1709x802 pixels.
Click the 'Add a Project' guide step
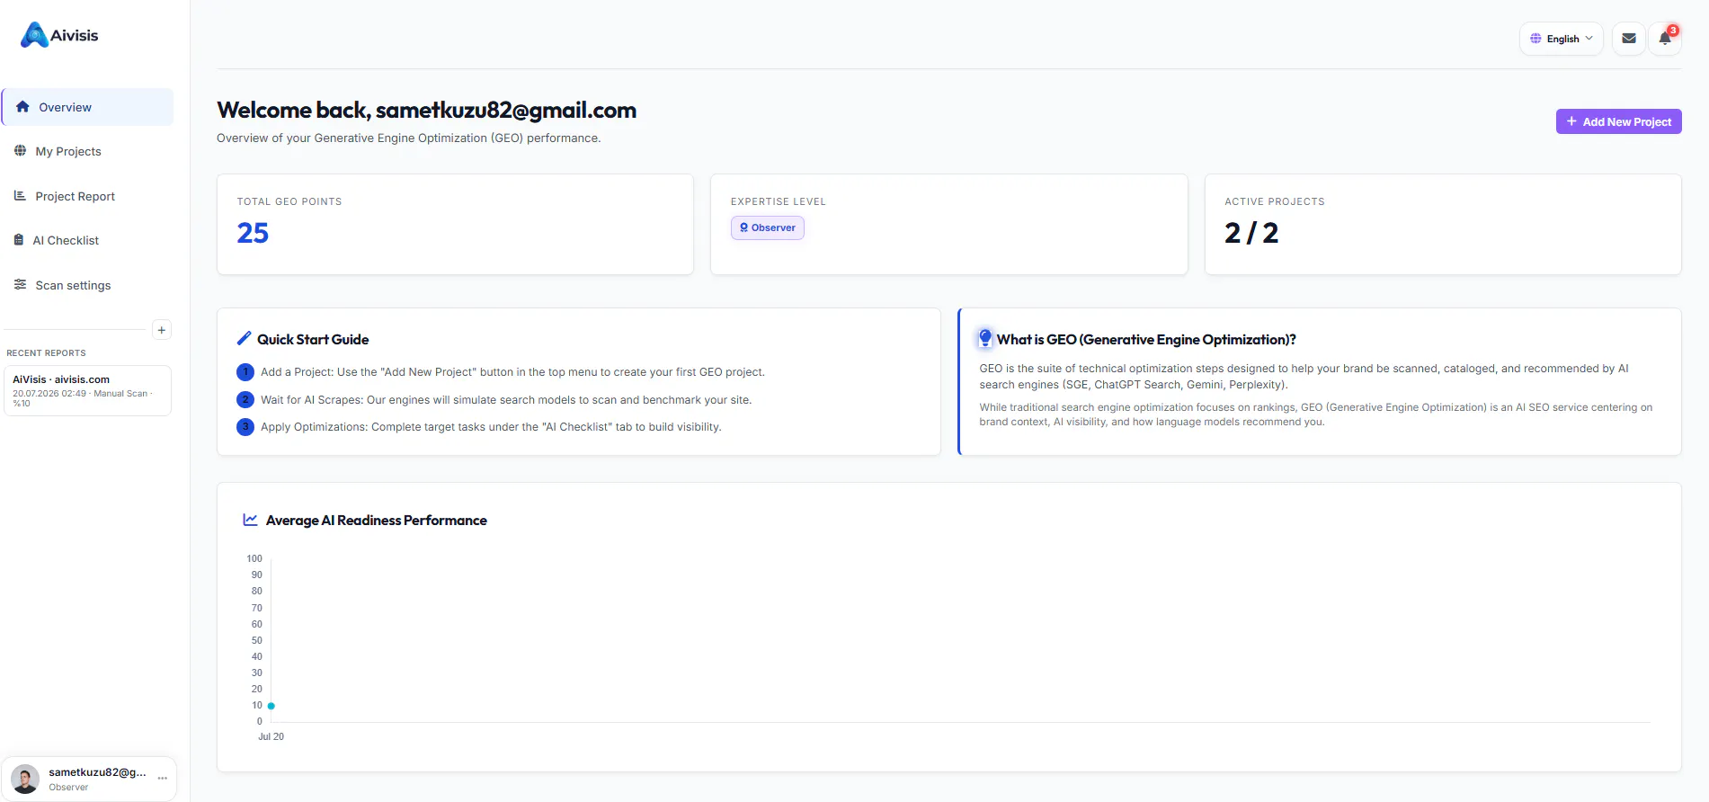click(512, 371)
